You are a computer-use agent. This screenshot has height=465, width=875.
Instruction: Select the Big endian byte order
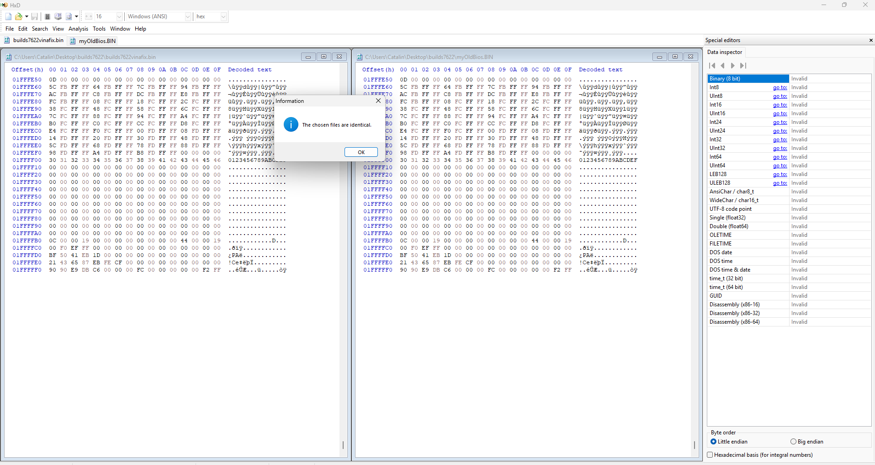tap(793, 441)
